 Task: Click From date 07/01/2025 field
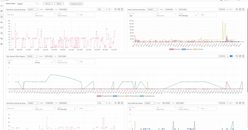click(x=49, y=56)
